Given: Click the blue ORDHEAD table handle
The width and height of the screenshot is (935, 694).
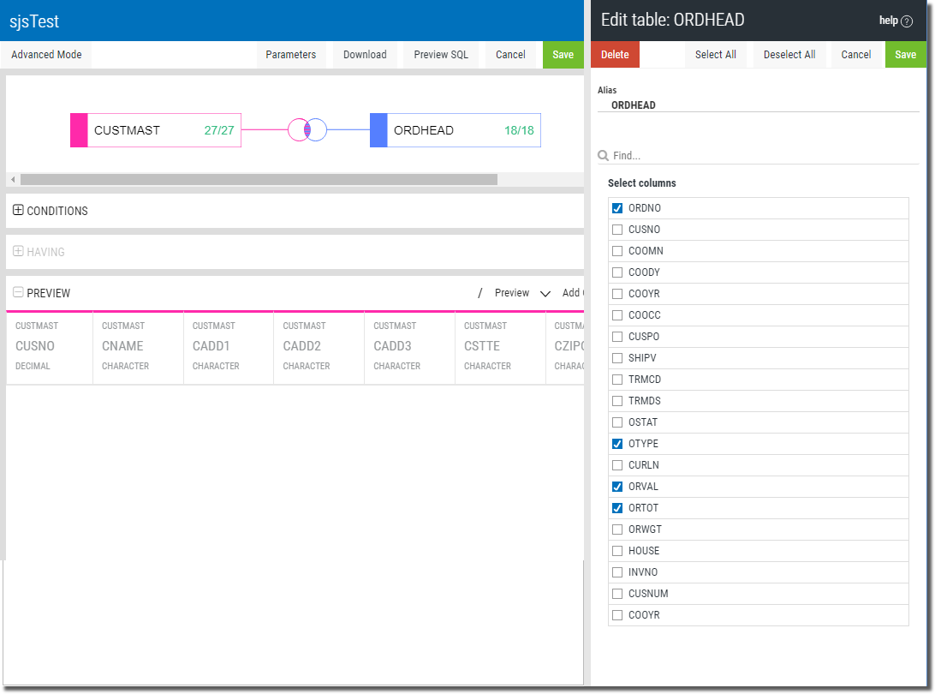Looking at the screenshot, I should [x=378, y=130].
